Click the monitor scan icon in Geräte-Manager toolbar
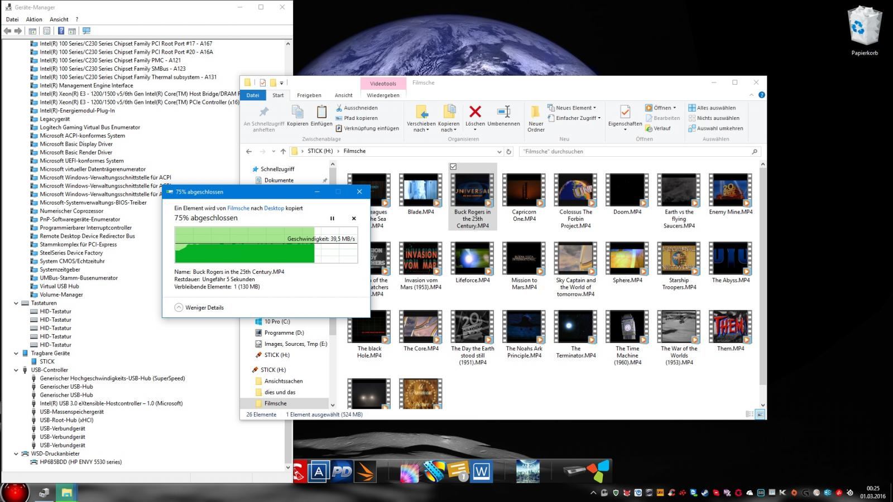Viewport: 893px width, 502px height. pyautogui.click(x=87, y=31)
